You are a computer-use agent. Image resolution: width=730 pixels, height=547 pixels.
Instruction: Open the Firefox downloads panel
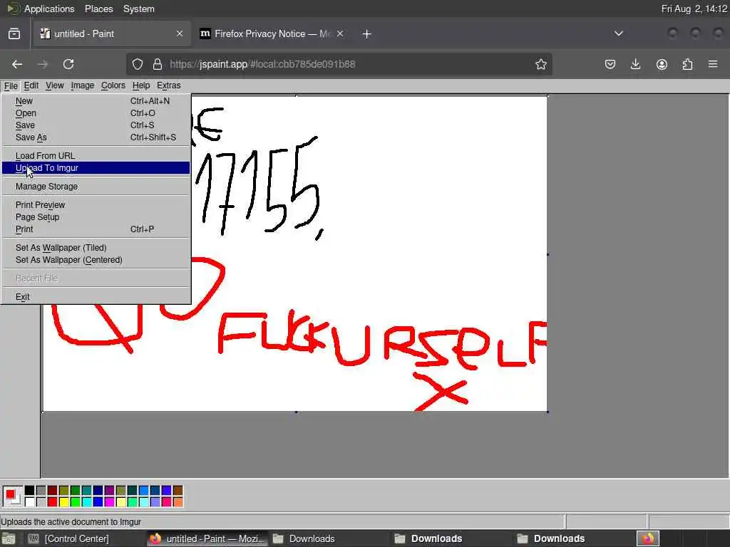(635, 64)
